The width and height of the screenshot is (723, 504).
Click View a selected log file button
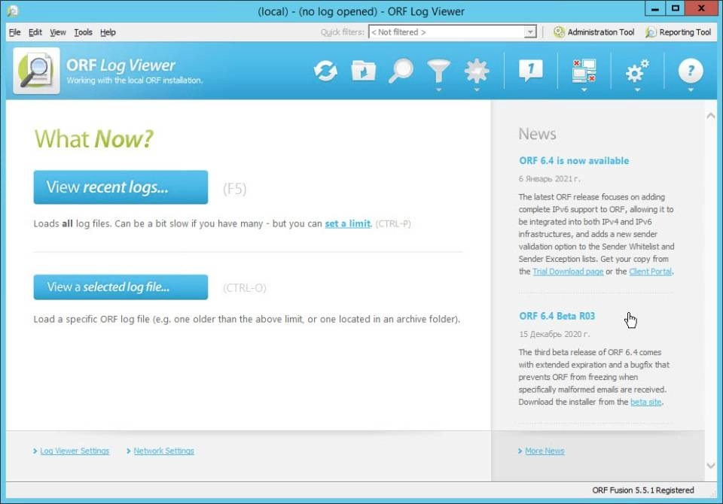pos(120,287)
